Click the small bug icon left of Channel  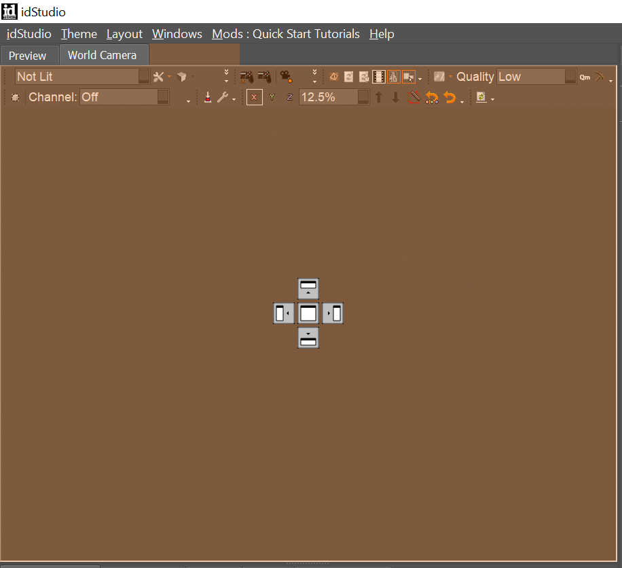(16, 97)
